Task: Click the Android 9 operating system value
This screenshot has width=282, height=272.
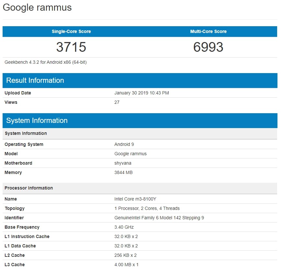Action: pos(124,144)
